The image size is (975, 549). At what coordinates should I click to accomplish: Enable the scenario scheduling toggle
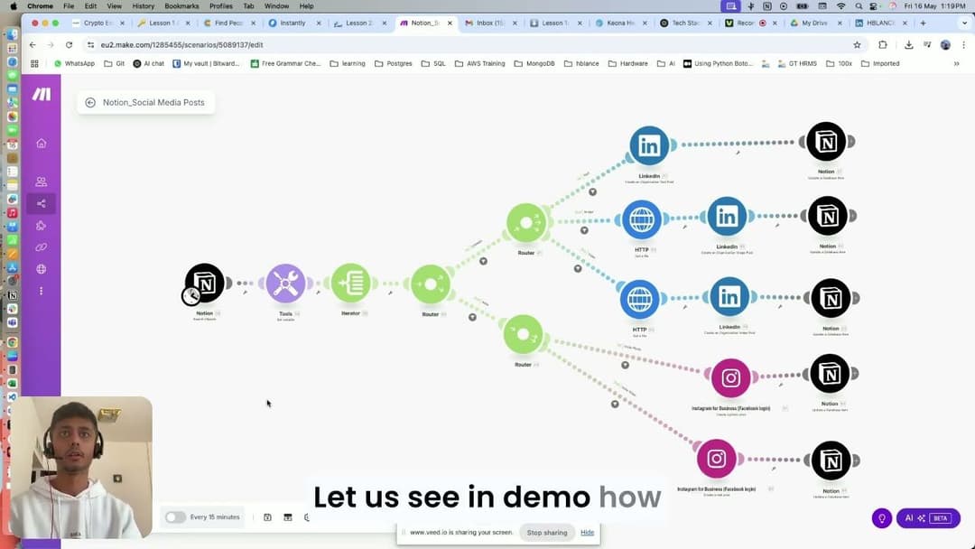[x=175, y=516]
